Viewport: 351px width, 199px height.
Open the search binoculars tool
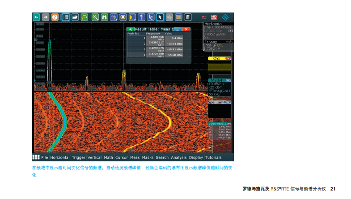pyautogui.click(x=104, y=17)
